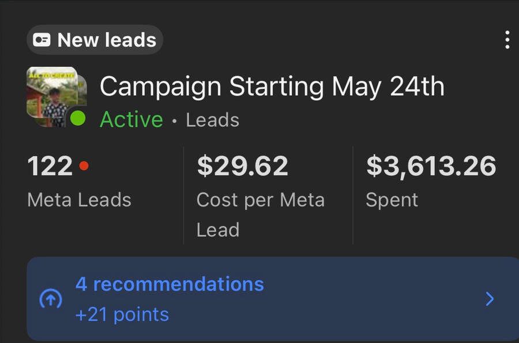Click the Meta Leads metric label
Screen dimensions: 519x343
[x=79, y=200]
